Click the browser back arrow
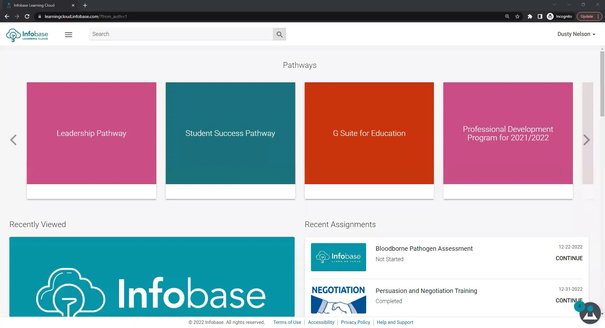This screenshot has height=328, width=605. [x=7, y=16]
